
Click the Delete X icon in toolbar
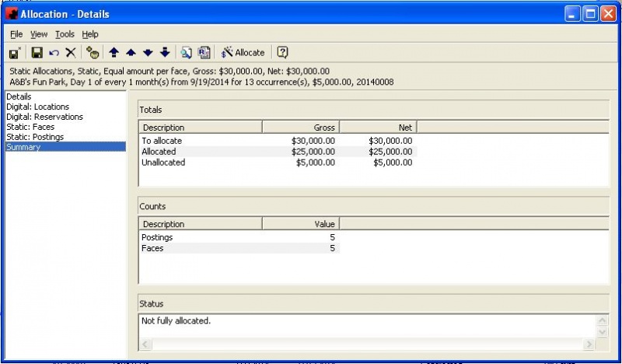coord(70,53)
